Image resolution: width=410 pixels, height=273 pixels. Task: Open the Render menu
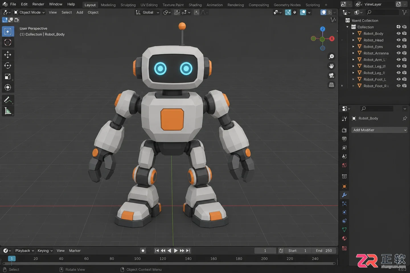pyautogui.click(x=38, y=4)
